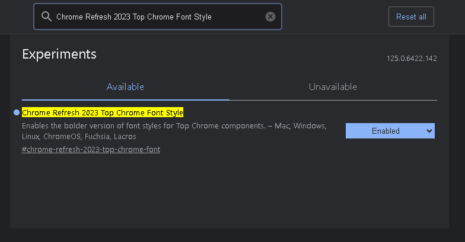Open the Enabled state dropdown

(390, 131)
